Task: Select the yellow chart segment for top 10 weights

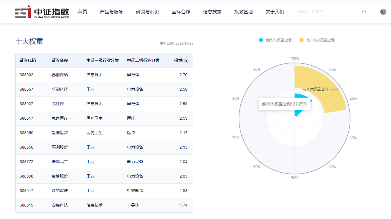Action: (324, 84)
